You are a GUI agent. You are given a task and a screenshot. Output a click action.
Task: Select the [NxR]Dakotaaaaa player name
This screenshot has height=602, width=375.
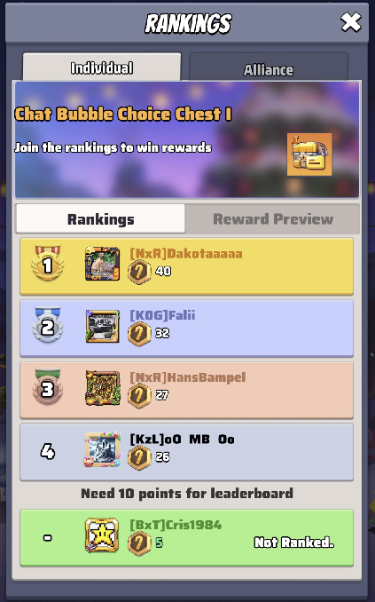(186, 253)
